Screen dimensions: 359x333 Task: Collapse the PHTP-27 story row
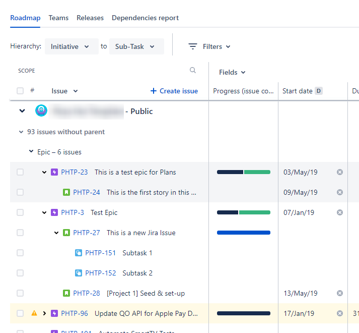tap(56, 233)
